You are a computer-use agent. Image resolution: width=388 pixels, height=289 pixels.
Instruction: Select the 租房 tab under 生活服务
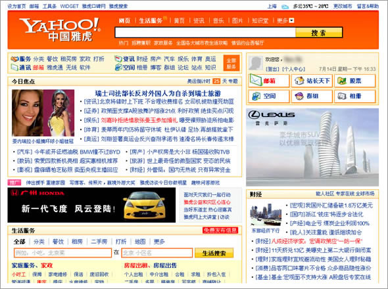coord(77,242)
